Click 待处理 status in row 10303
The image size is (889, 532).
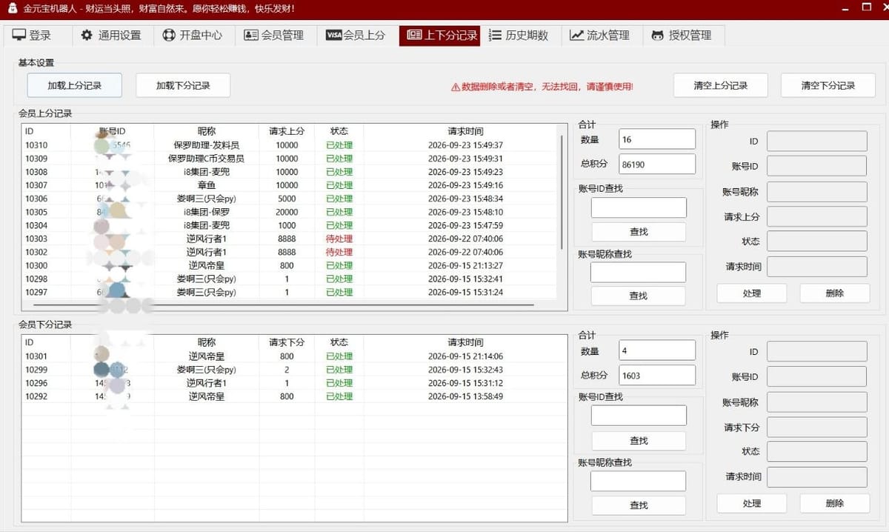[x=339, y=239]
